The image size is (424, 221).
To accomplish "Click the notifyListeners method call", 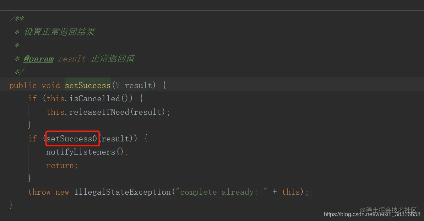I will point(81,152).
